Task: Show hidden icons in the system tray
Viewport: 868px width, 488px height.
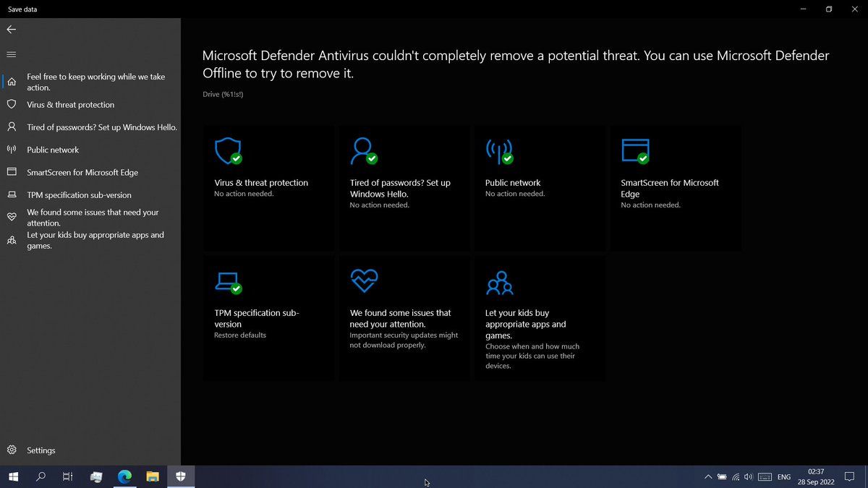Action: [707, 477]
